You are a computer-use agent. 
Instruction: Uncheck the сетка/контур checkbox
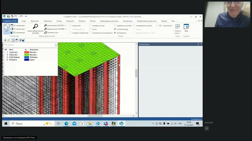115,29
